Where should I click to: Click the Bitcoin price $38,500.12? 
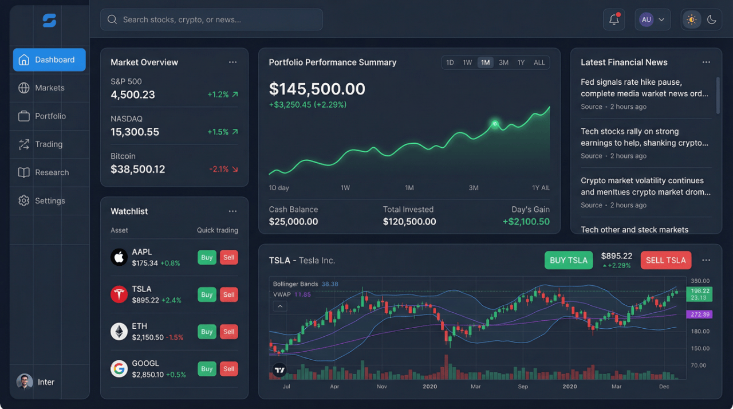pos(138,170)
